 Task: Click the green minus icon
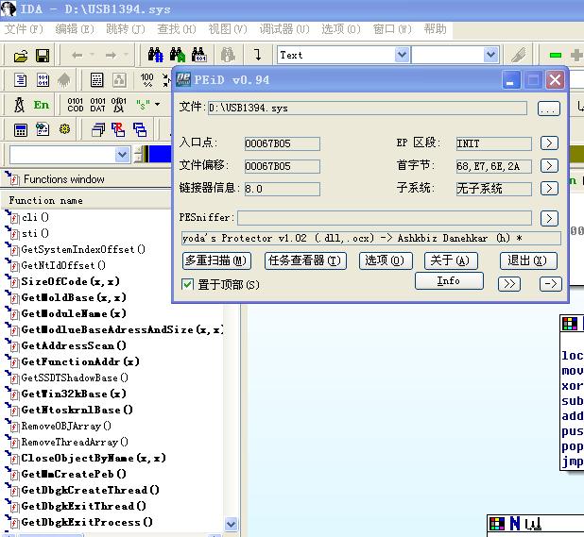click(x=556, y=55)
